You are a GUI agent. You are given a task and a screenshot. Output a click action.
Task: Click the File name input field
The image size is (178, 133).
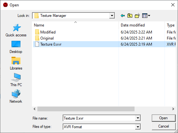coord(99,118)
